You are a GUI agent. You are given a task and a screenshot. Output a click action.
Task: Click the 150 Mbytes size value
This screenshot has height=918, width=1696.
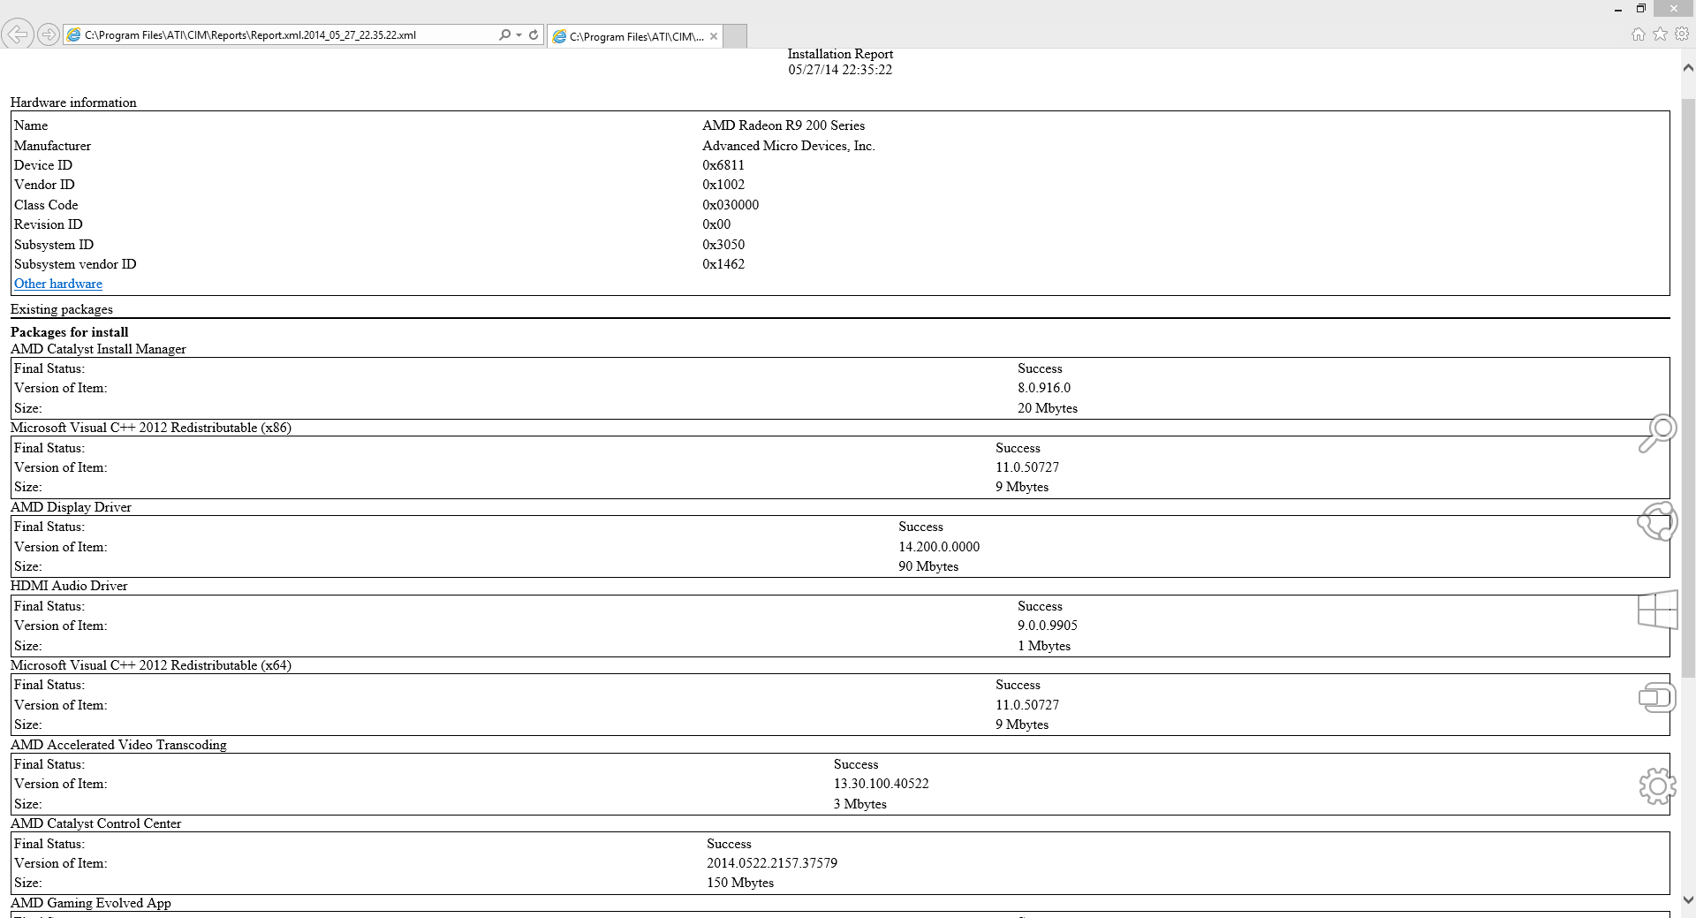click(x=740, y=883)
